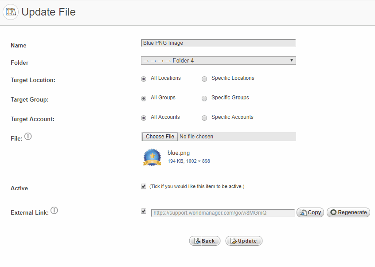Click the Update button's checkmark icon
Screen dimensions: 375x267
click(234, 241)
